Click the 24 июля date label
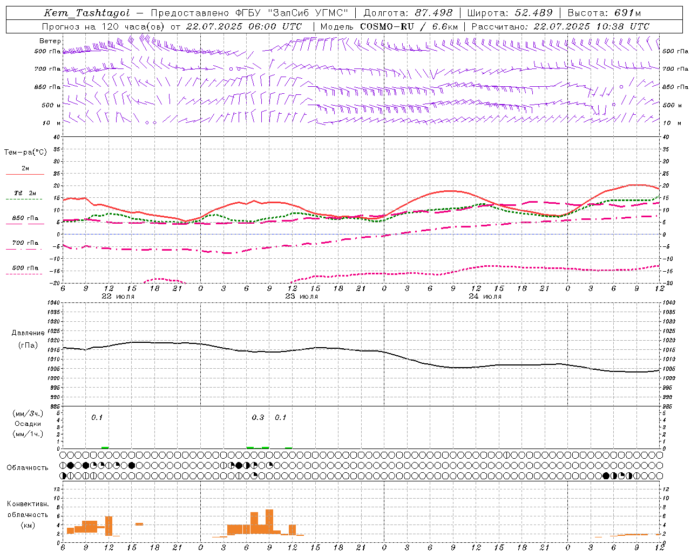This screenshot has height=552, width=691. (x=485, y=296)
